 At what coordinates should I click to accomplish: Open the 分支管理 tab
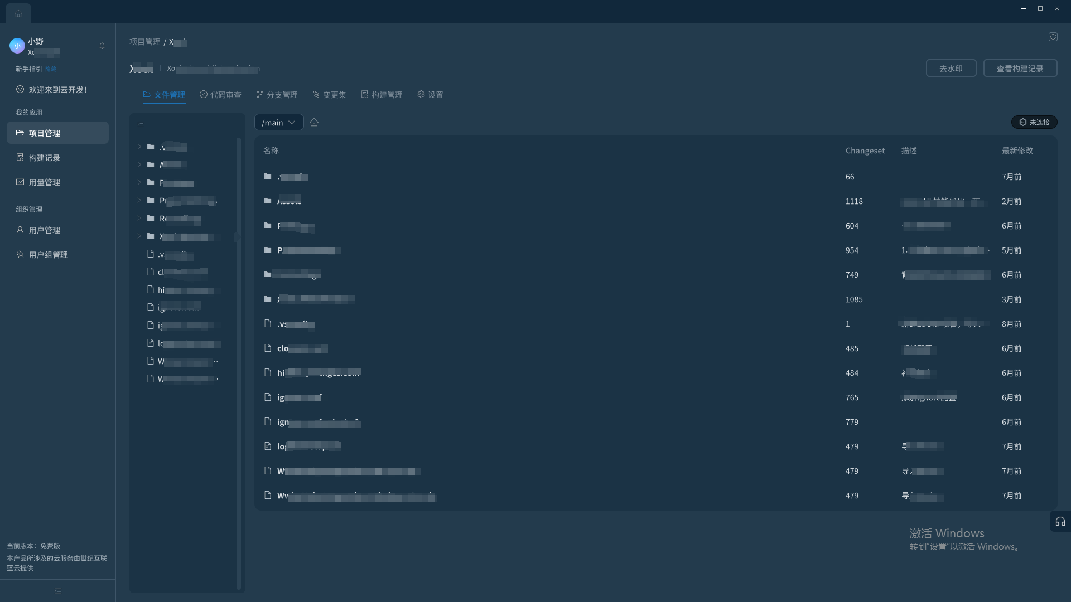click(277, 95)
